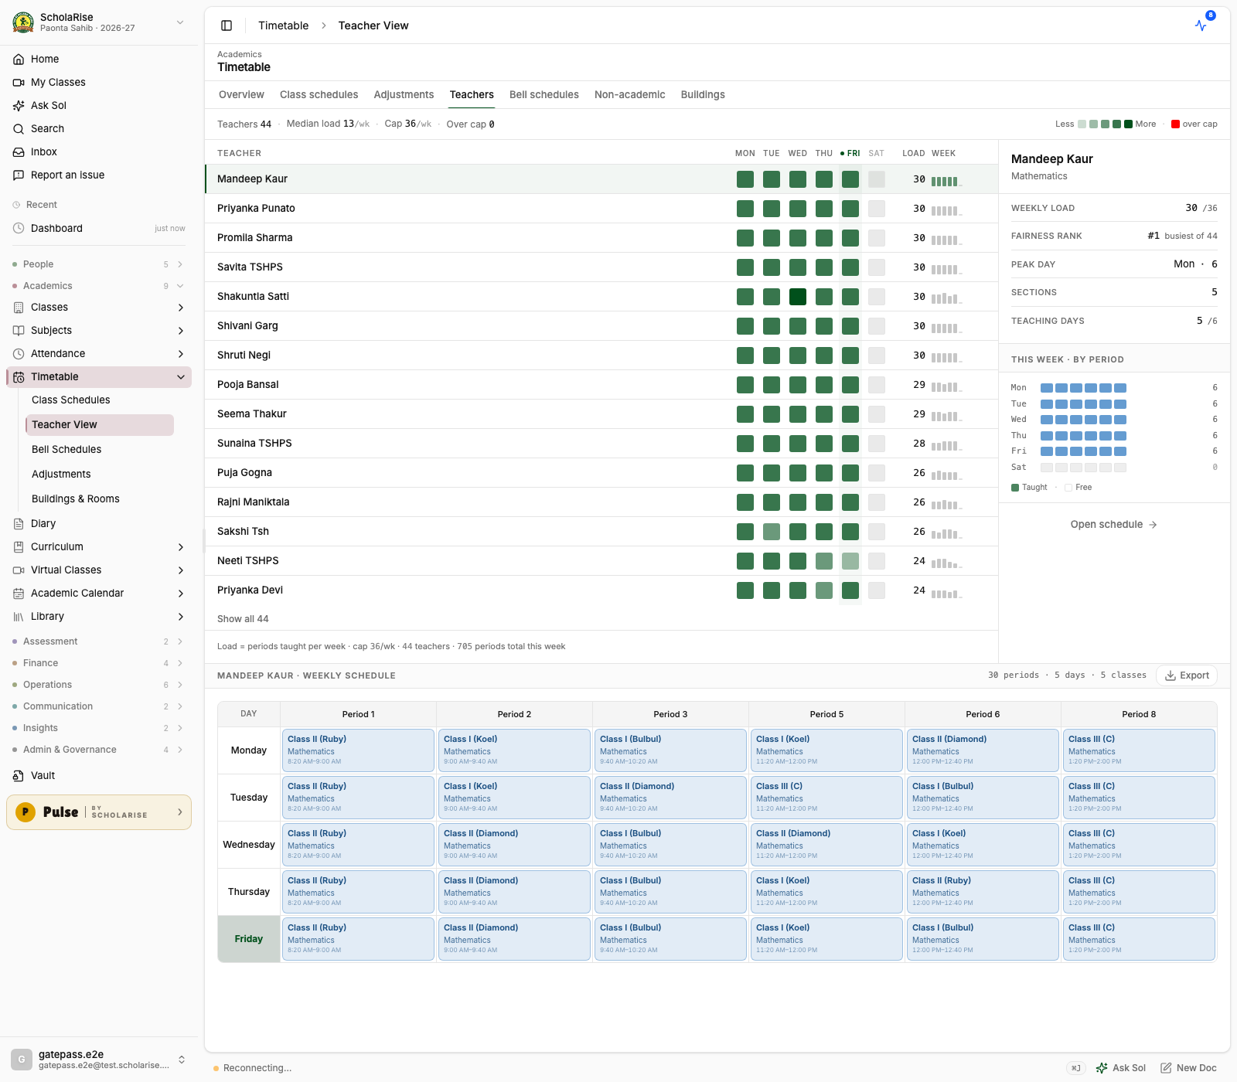Screen dimensions: 1237x1082
Task: Open Pulse by ScholaRise banner
Action: 99,812
